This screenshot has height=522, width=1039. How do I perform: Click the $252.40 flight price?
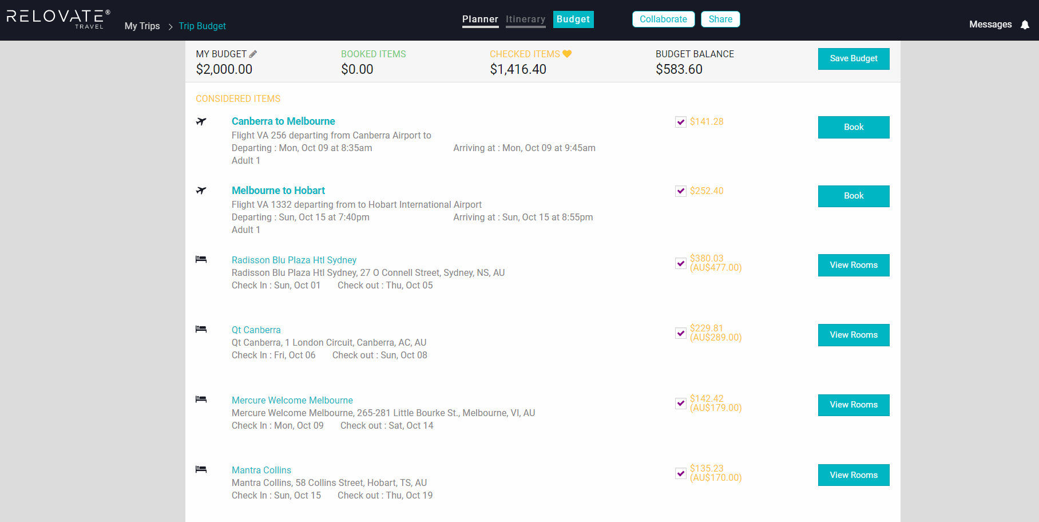click(707, 191)
